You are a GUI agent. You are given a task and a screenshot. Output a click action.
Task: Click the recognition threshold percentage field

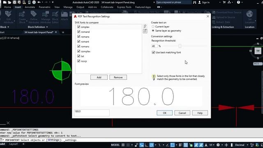pos(155,46)
